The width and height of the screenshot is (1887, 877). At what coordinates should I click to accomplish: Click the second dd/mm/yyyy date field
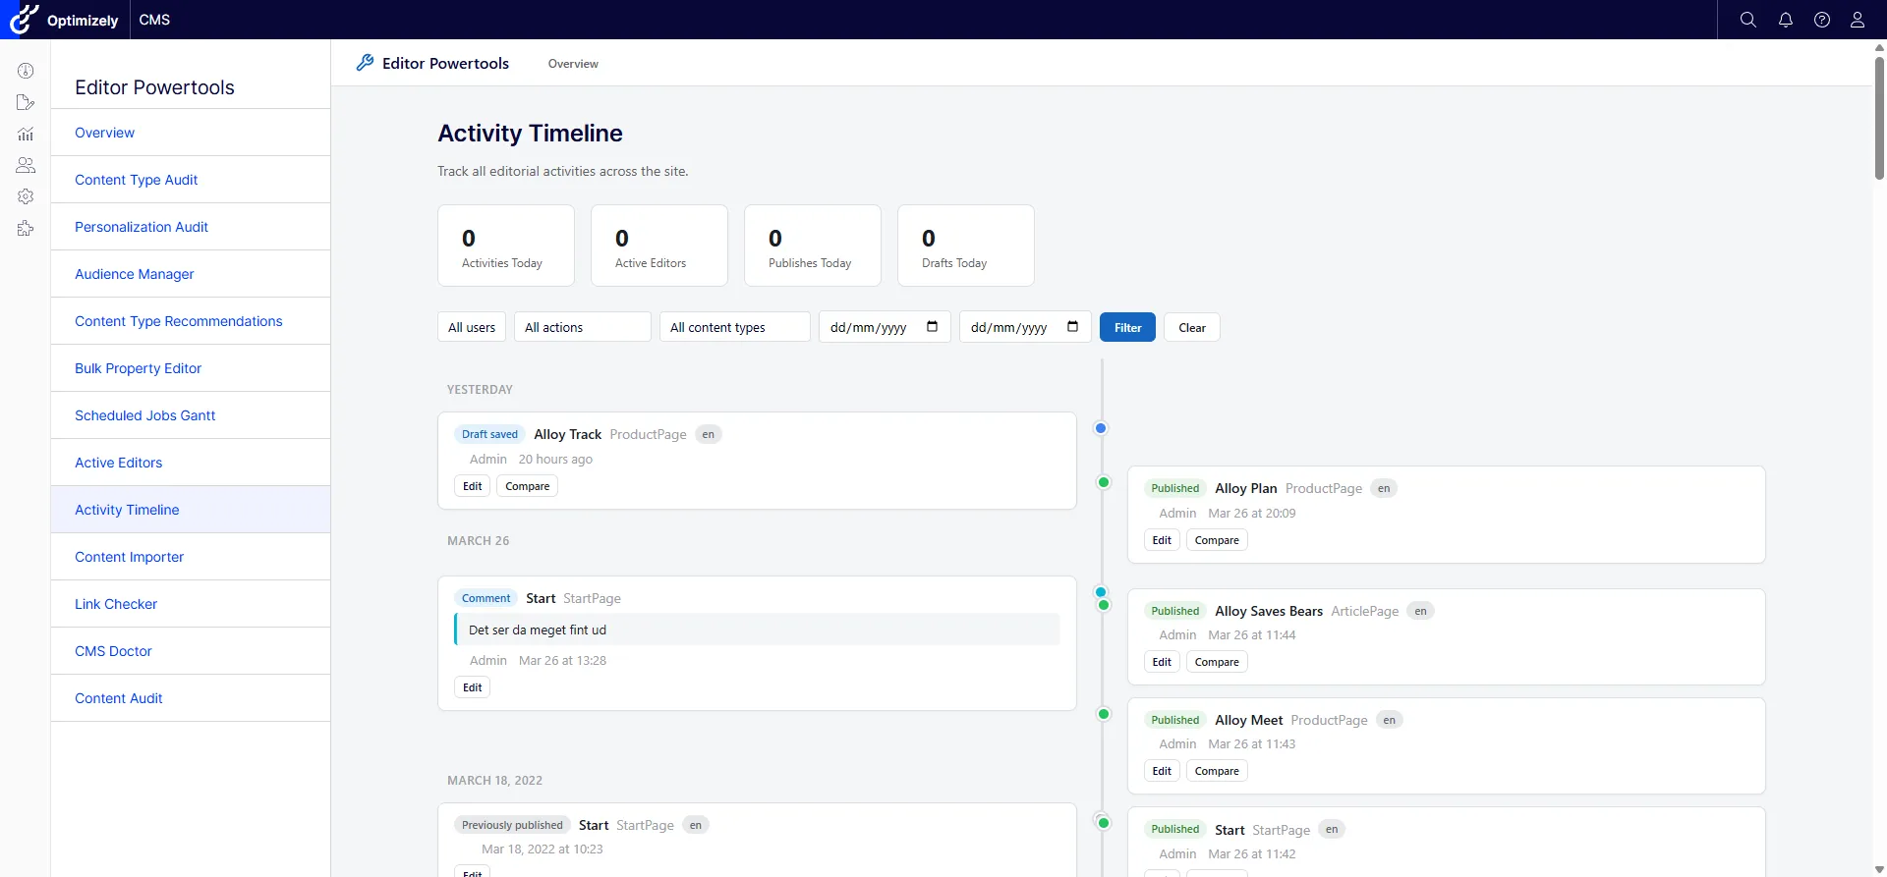(1024, 327)
